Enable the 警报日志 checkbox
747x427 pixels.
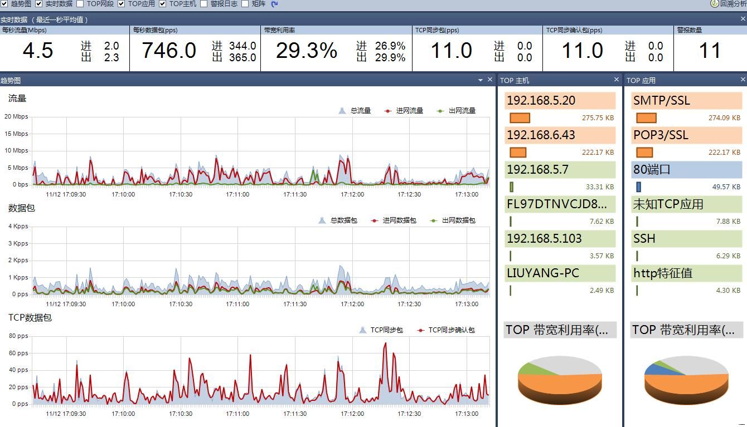point(204,4)
